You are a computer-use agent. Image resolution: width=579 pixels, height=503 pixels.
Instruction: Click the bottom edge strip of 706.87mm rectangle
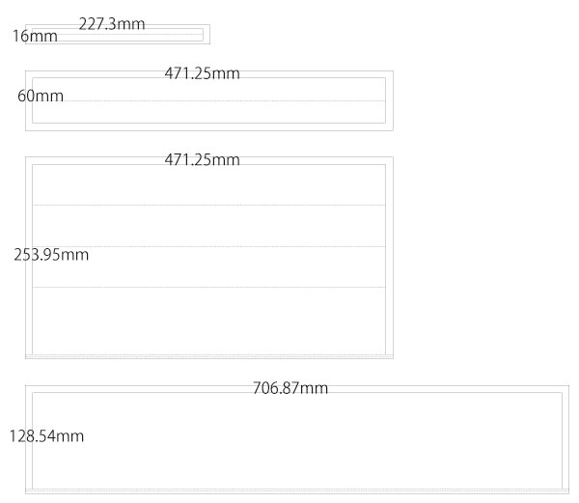point(297,491)
